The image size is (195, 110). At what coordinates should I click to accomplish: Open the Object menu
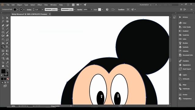(19, 5)
